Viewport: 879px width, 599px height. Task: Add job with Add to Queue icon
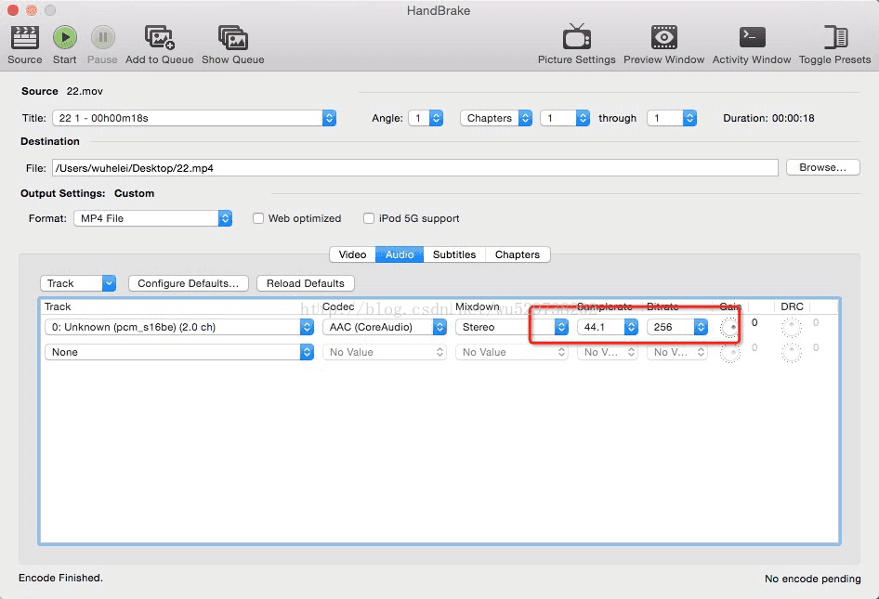click(x=160, y=37)
